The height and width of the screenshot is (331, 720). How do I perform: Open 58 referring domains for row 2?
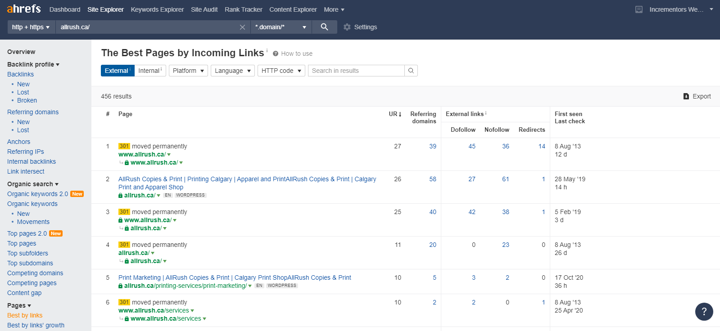coord(433,179)
